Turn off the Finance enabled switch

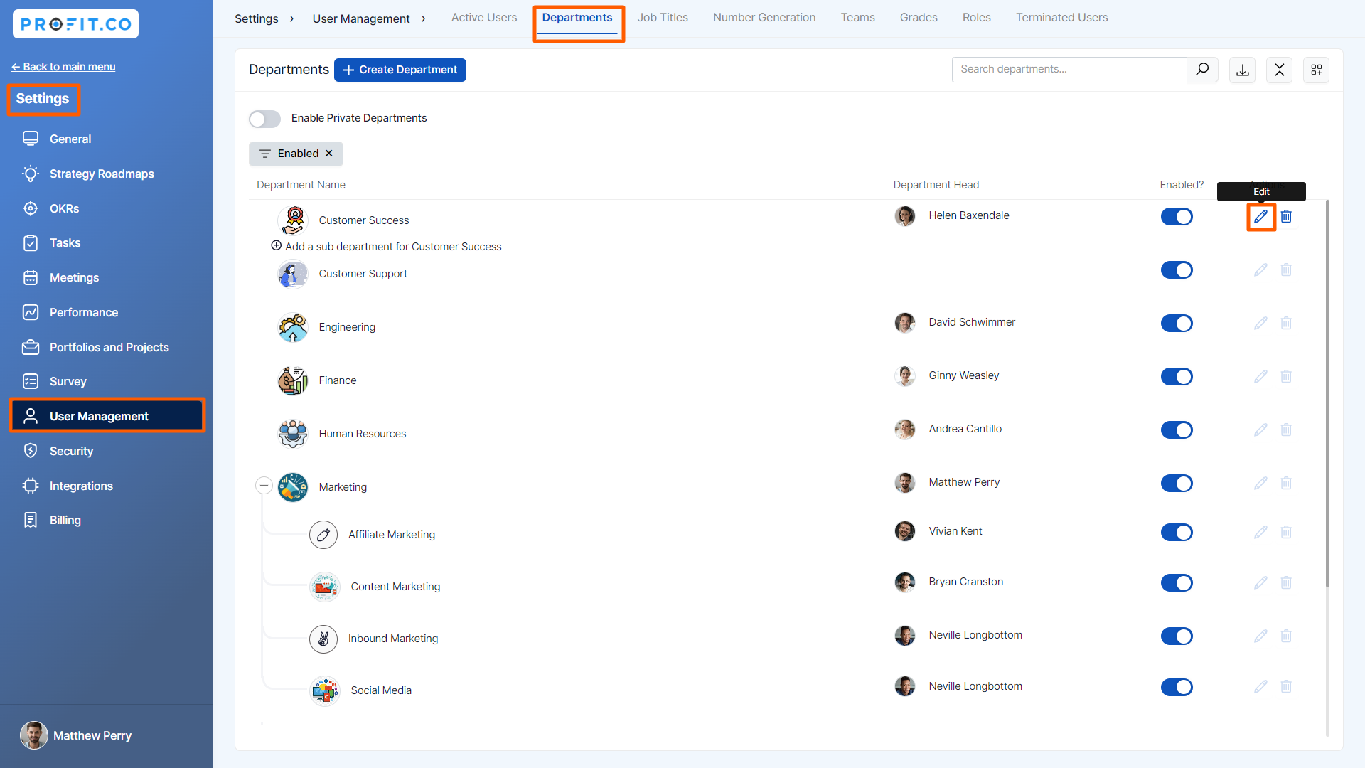(x=1176, y=377)
